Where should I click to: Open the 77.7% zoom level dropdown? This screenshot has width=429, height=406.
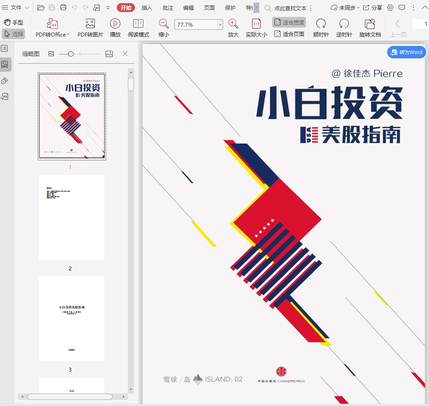[220, 25]
